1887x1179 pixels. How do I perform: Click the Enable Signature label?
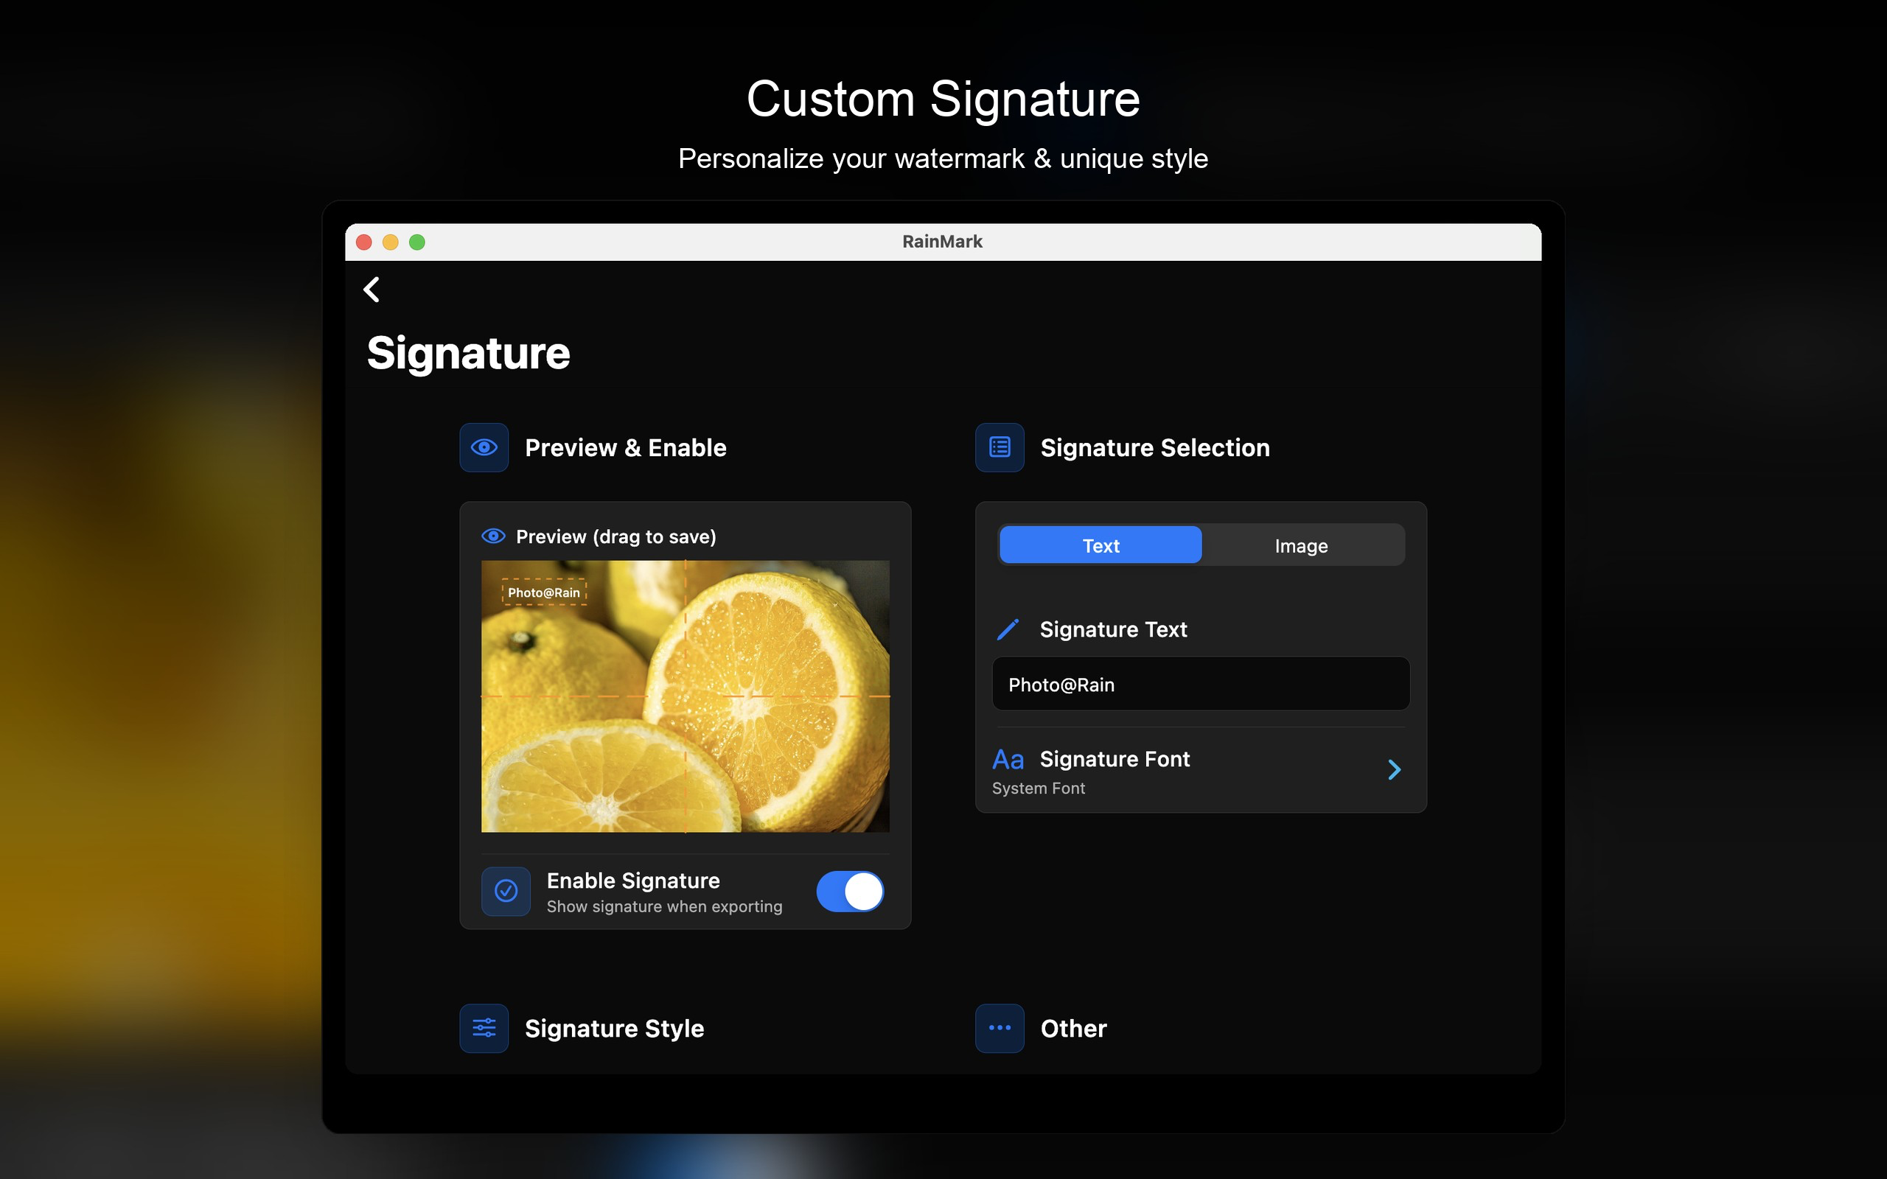(x=633, y=881)
